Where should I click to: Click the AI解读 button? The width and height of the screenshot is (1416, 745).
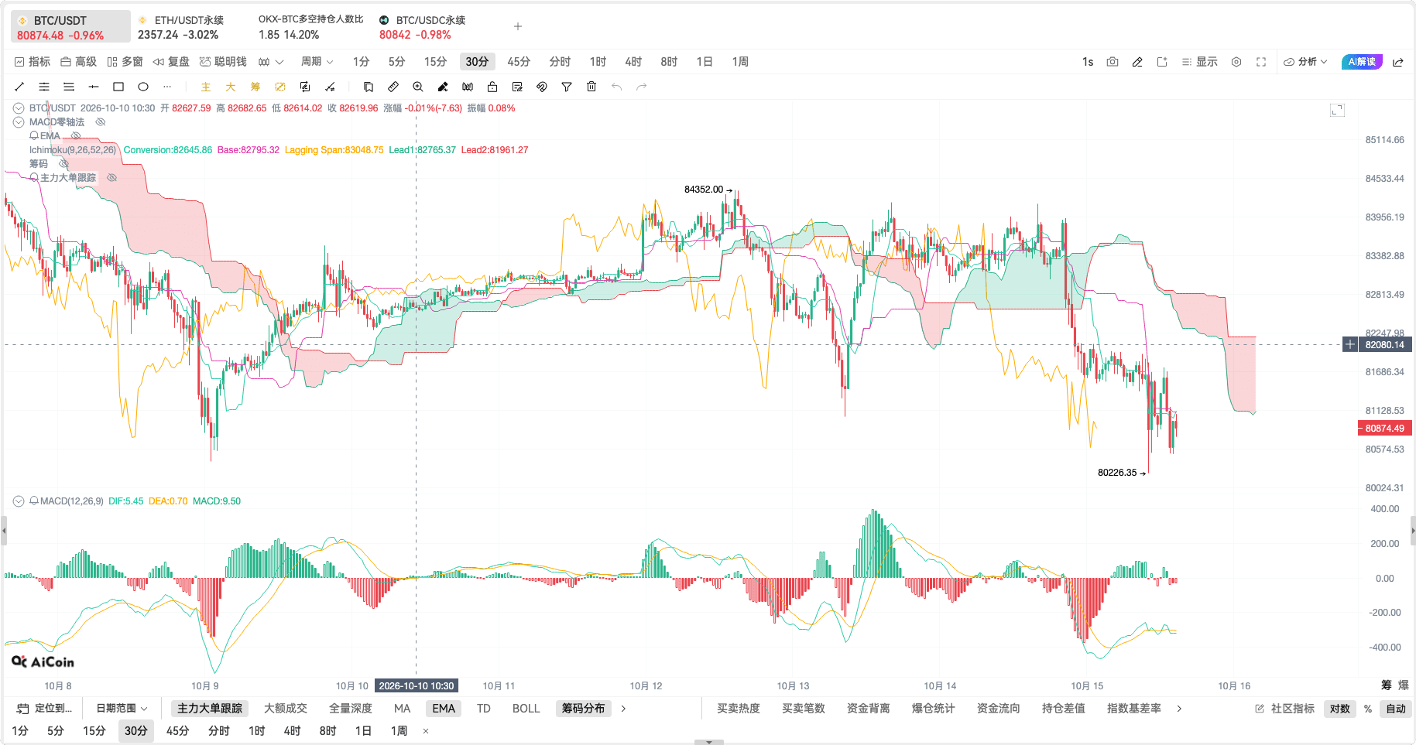coord(1362,62)
